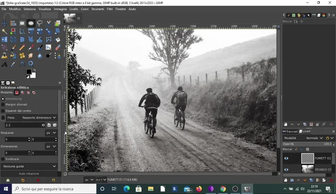Hide the FUMETT 01 layer
The width and height of the screenshot is (336, 194).
(287, 158)
